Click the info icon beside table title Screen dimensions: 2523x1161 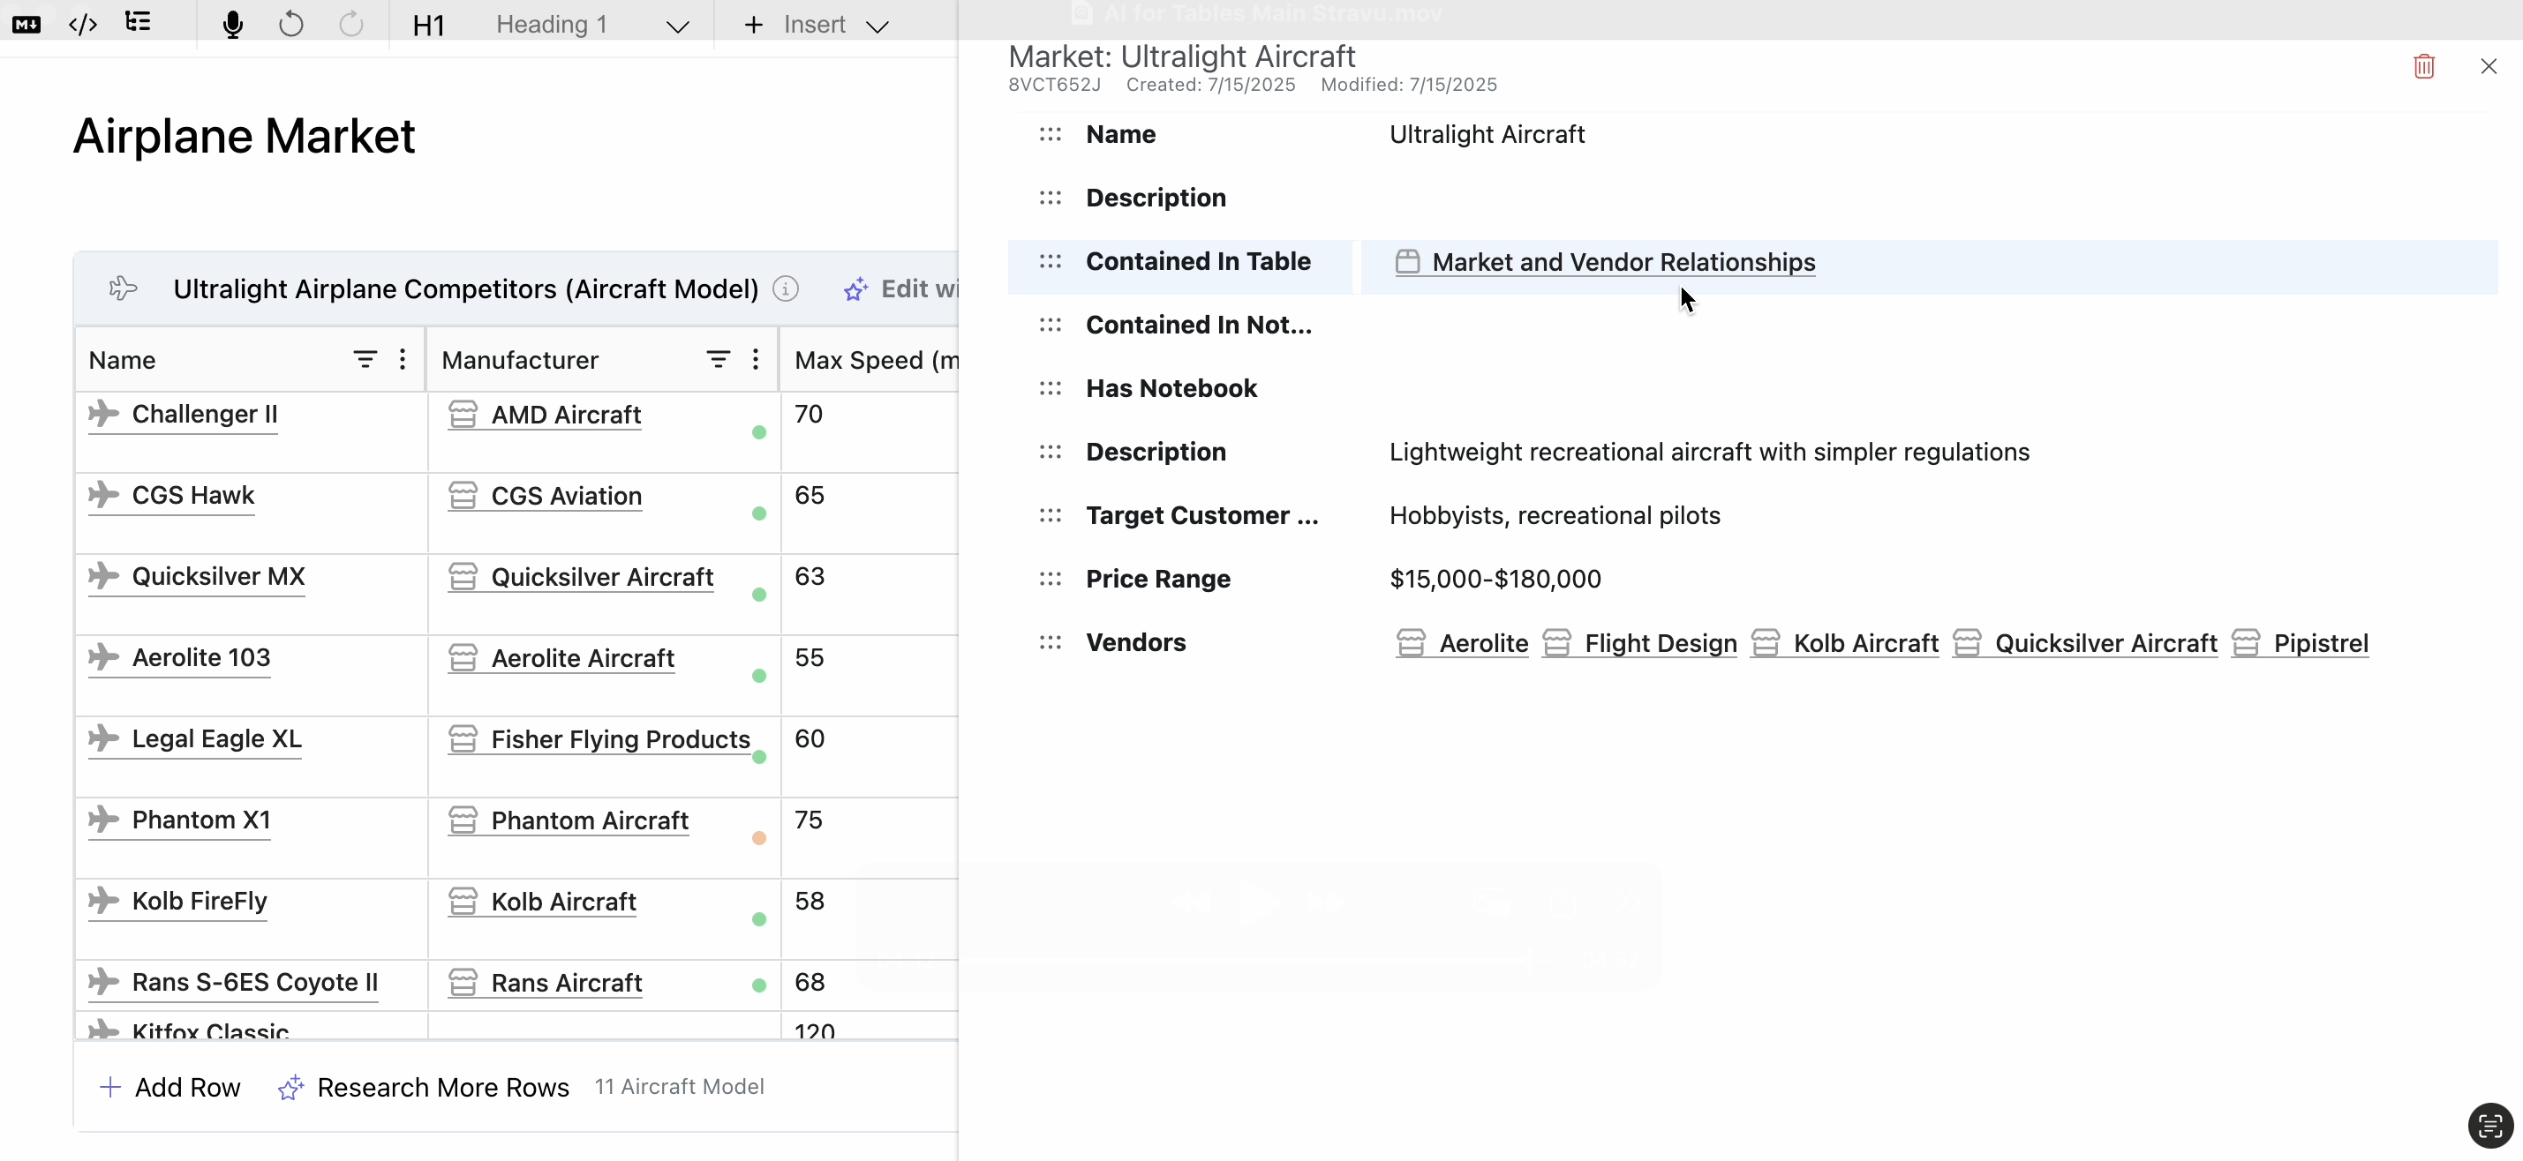click(x=786, y=288)
